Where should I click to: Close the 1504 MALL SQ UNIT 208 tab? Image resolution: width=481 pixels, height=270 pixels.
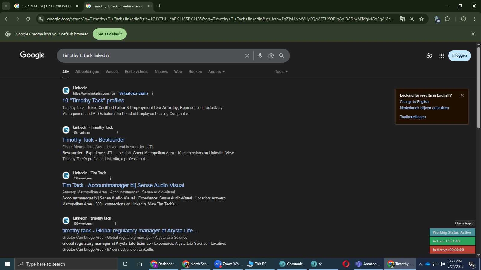(77, 6)
